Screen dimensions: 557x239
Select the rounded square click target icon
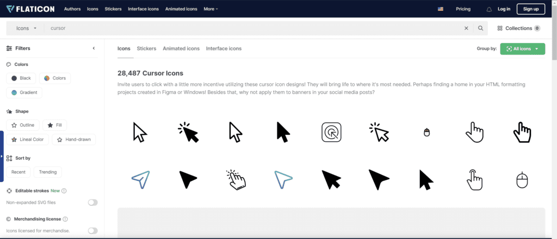(x=331, y=133)
